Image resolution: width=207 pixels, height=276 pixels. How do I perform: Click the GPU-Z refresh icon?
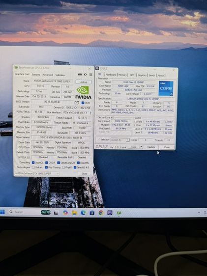point(85,75)
